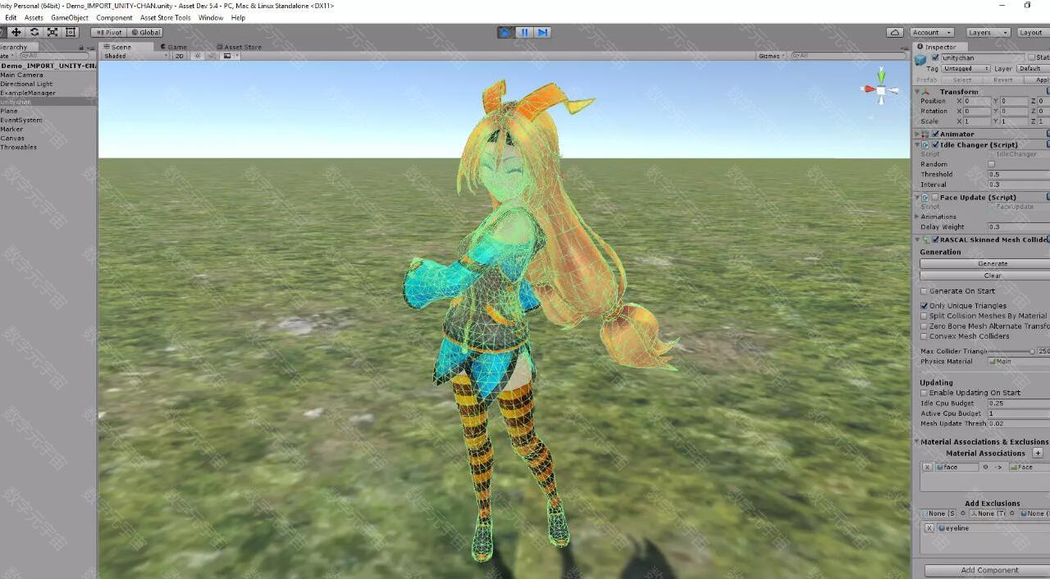Click the Transform component icon
This screenshot has height=579, width=1050.
(x=927, y=91)
